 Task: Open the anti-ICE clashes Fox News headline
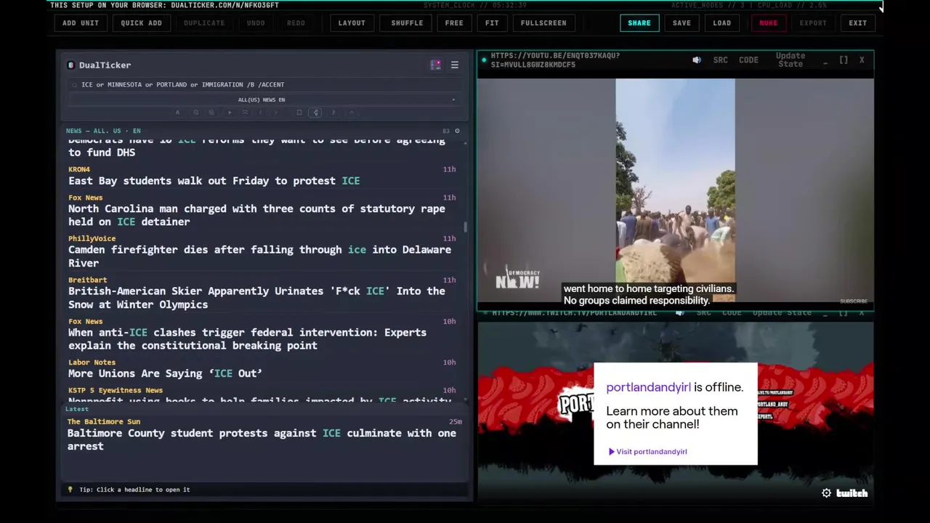[x=247, y=339]
